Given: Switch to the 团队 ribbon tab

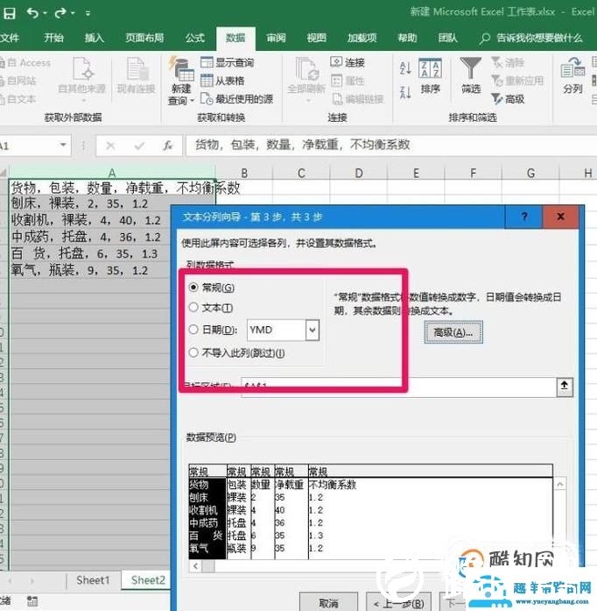Looking at the screenshot, I should (447, 38).
